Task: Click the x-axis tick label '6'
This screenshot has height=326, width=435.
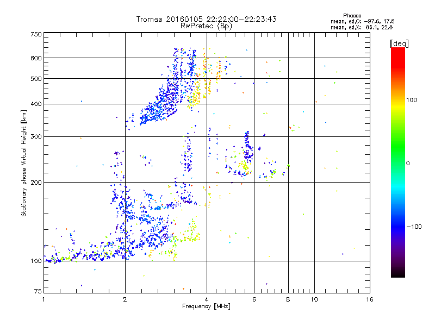Action: pos(254,299)
